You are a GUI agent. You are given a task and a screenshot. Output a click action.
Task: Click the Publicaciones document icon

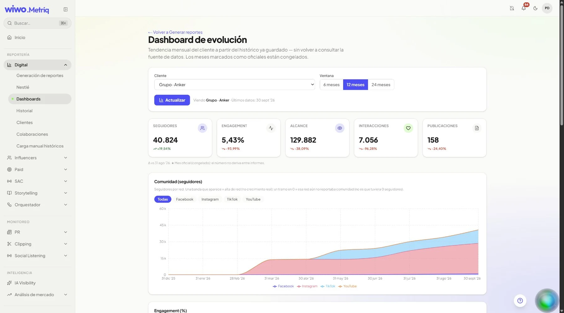pos(477,128)
